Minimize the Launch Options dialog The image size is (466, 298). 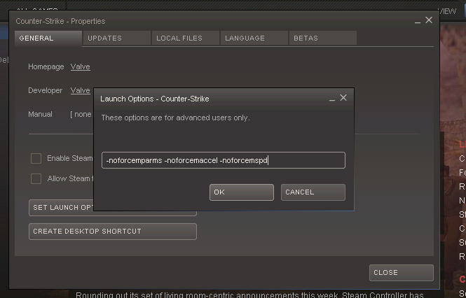click(332, 99)
